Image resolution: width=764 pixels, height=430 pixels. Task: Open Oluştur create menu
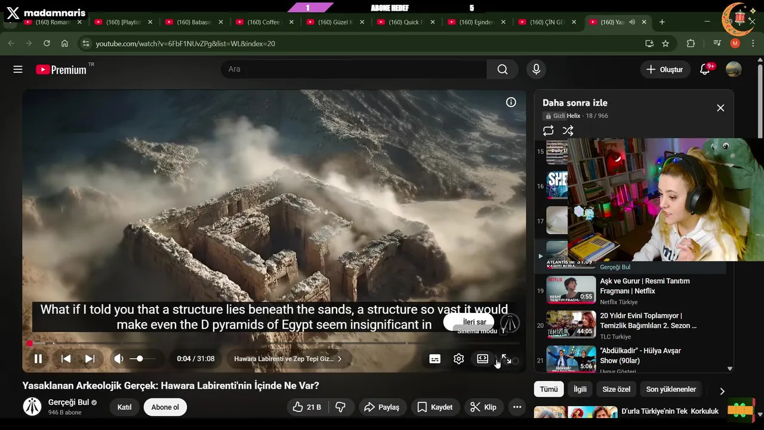pyautogui.click(x=665, y=69)
